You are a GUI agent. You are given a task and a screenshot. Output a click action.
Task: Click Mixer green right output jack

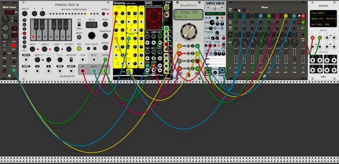303,22
